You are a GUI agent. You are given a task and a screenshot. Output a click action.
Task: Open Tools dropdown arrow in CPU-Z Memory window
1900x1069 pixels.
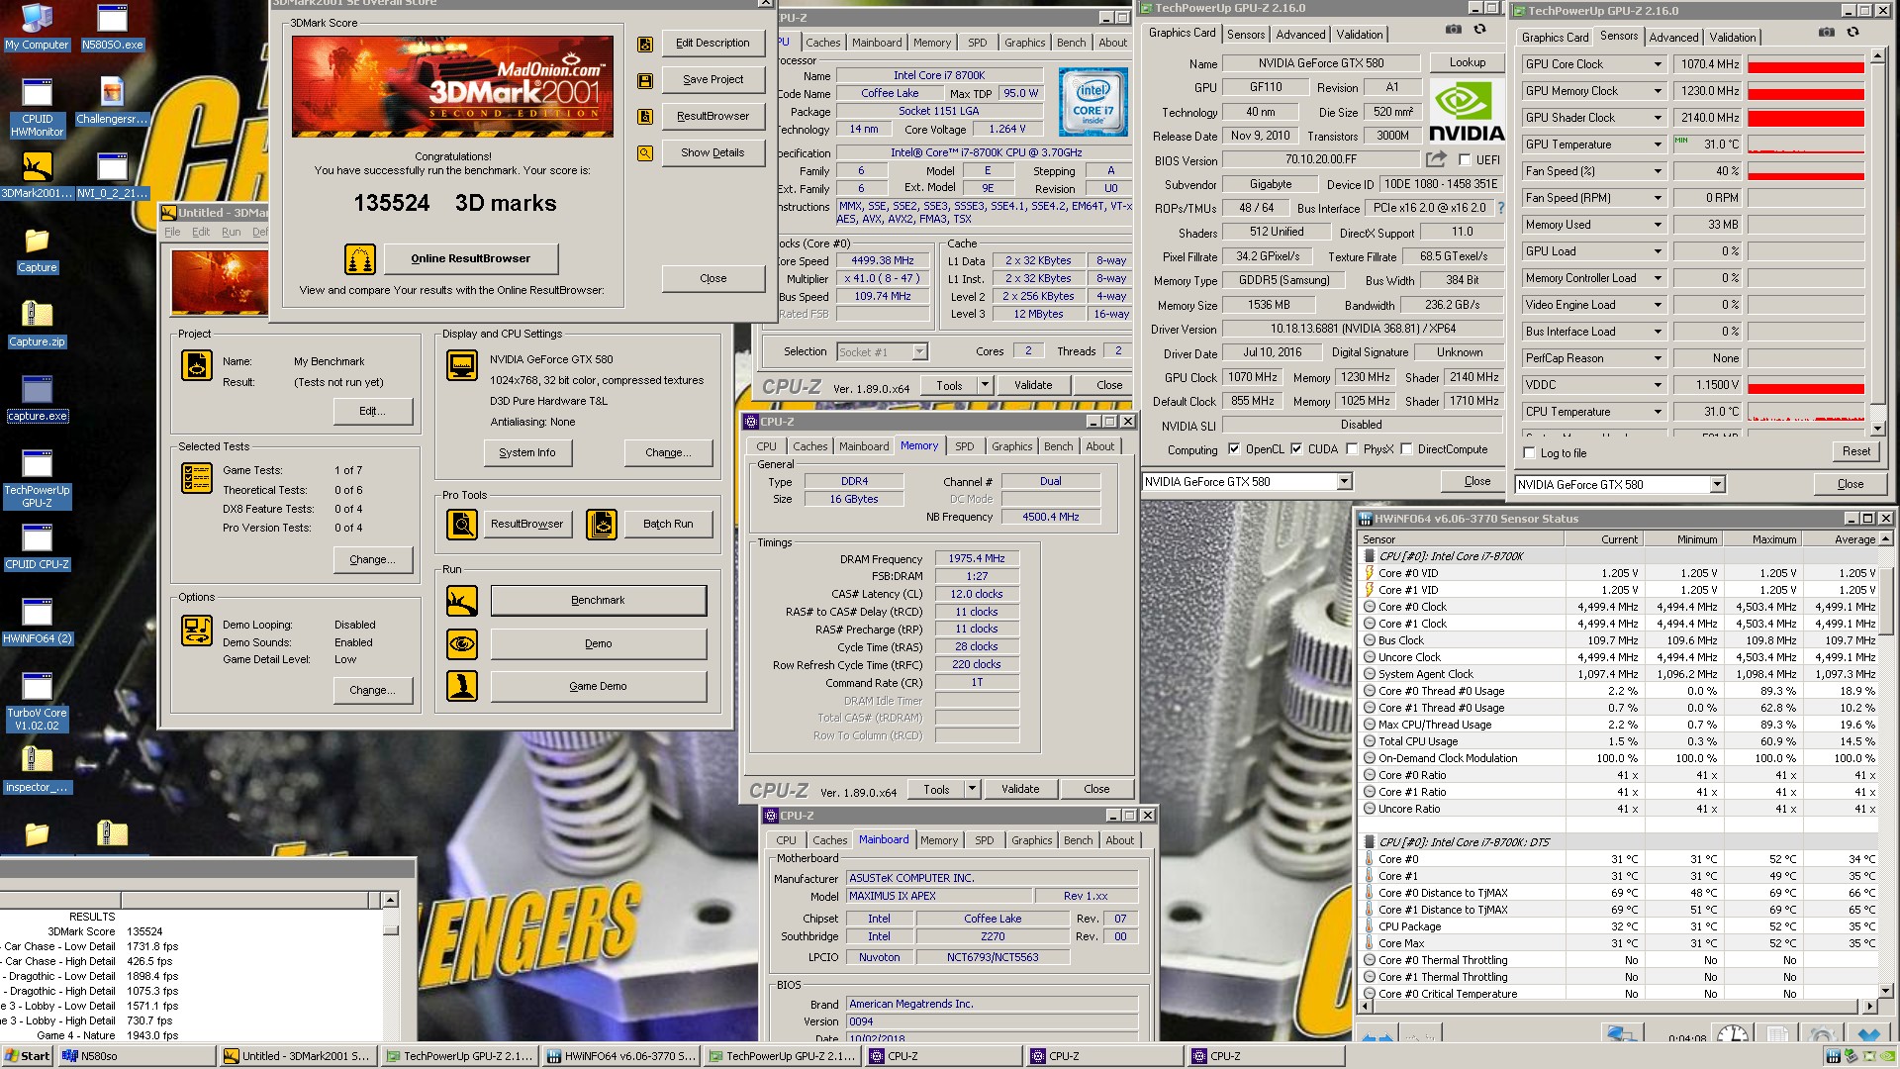coord(972,790)
